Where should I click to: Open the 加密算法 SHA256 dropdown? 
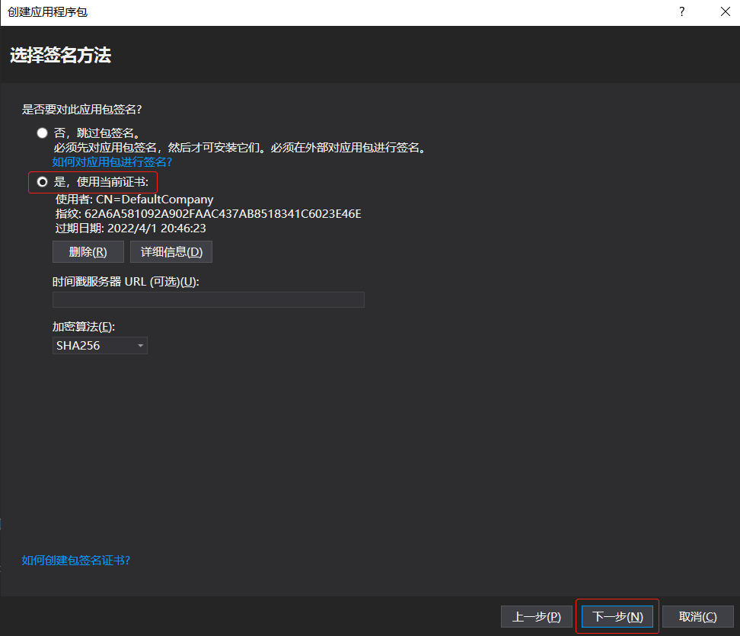click(x=100, y=345)
